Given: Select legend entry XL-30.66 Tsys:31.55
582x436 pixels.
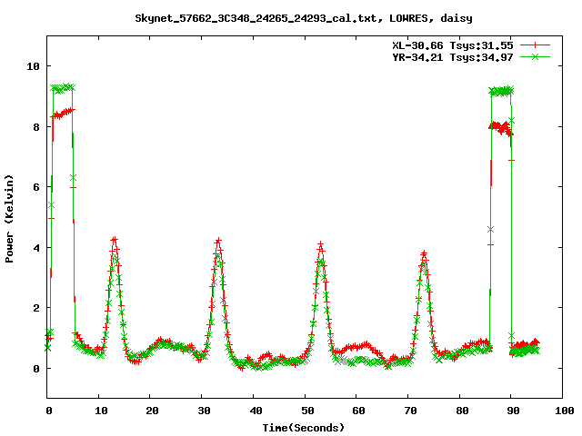Looking at the screenshot, I should 453,45.
